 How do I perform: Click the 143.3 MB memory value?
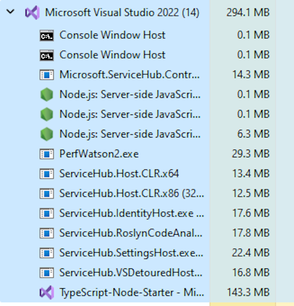248,293
